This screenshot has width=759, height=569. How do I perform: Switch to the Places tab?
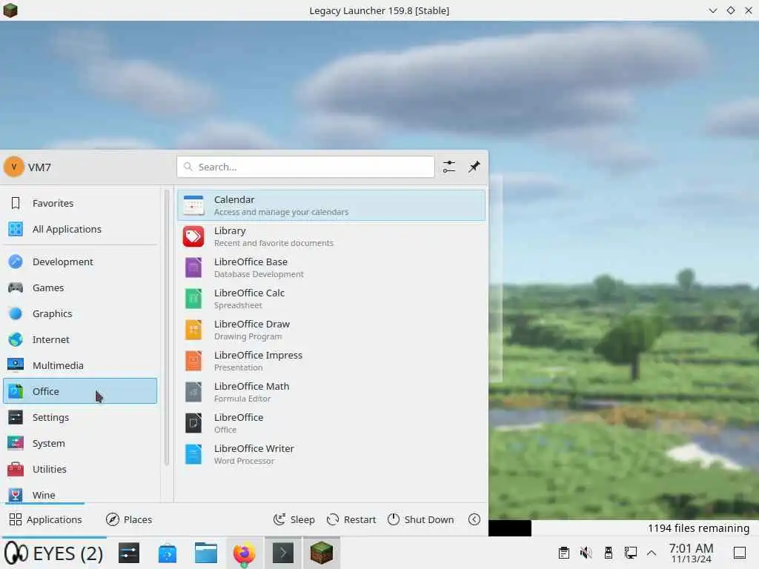pyautogui.click(x=129, y=519)
